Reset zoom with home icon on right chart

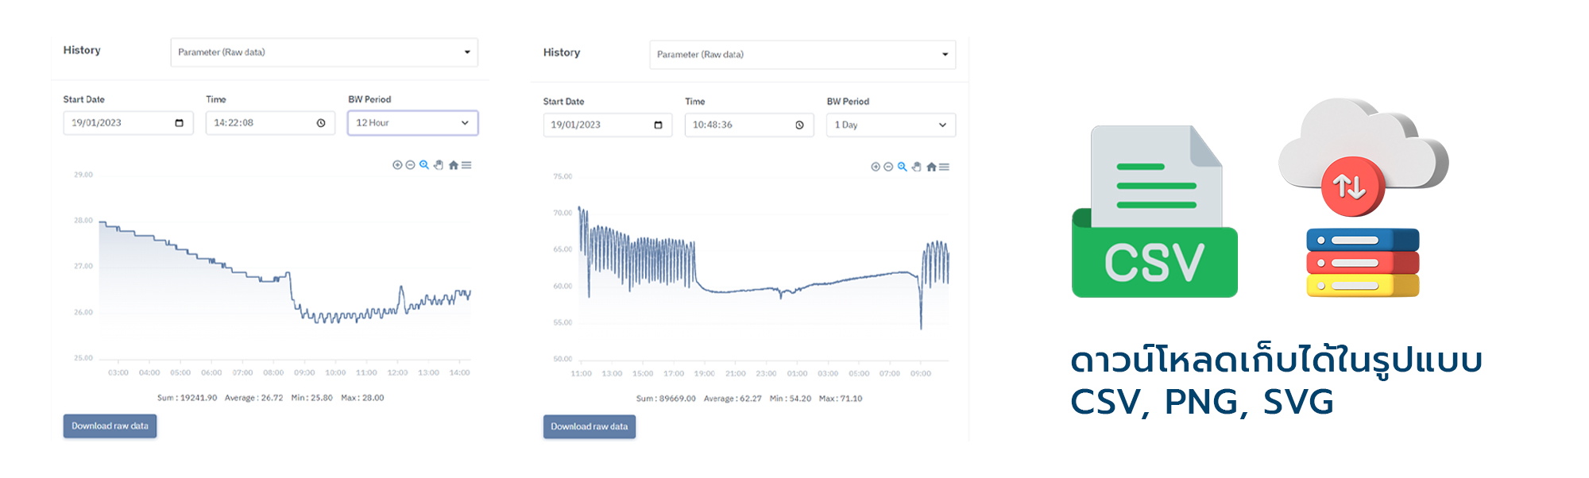[931, 167]
